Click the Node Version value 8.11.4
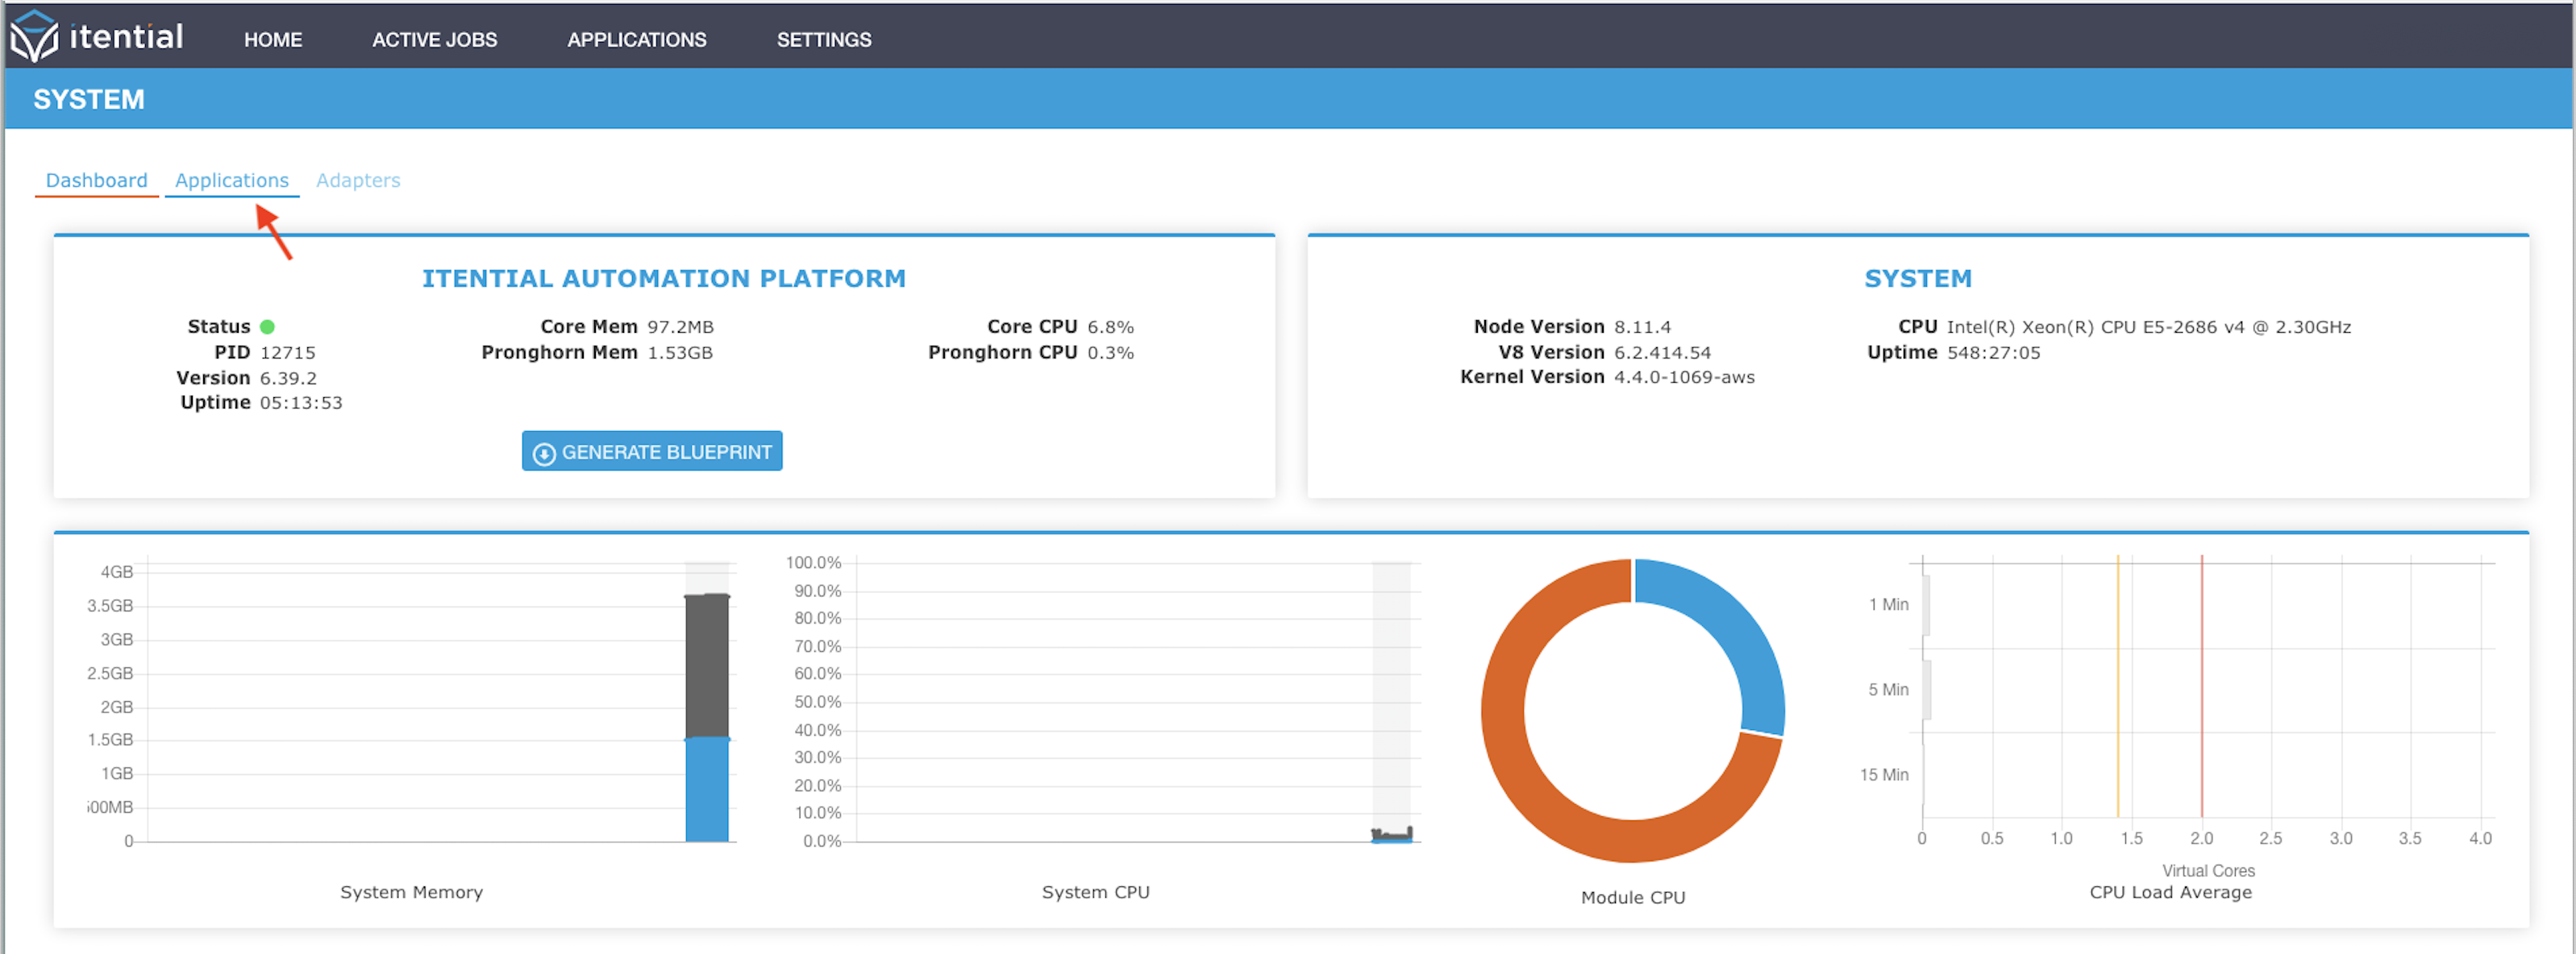 [1642, 328]
